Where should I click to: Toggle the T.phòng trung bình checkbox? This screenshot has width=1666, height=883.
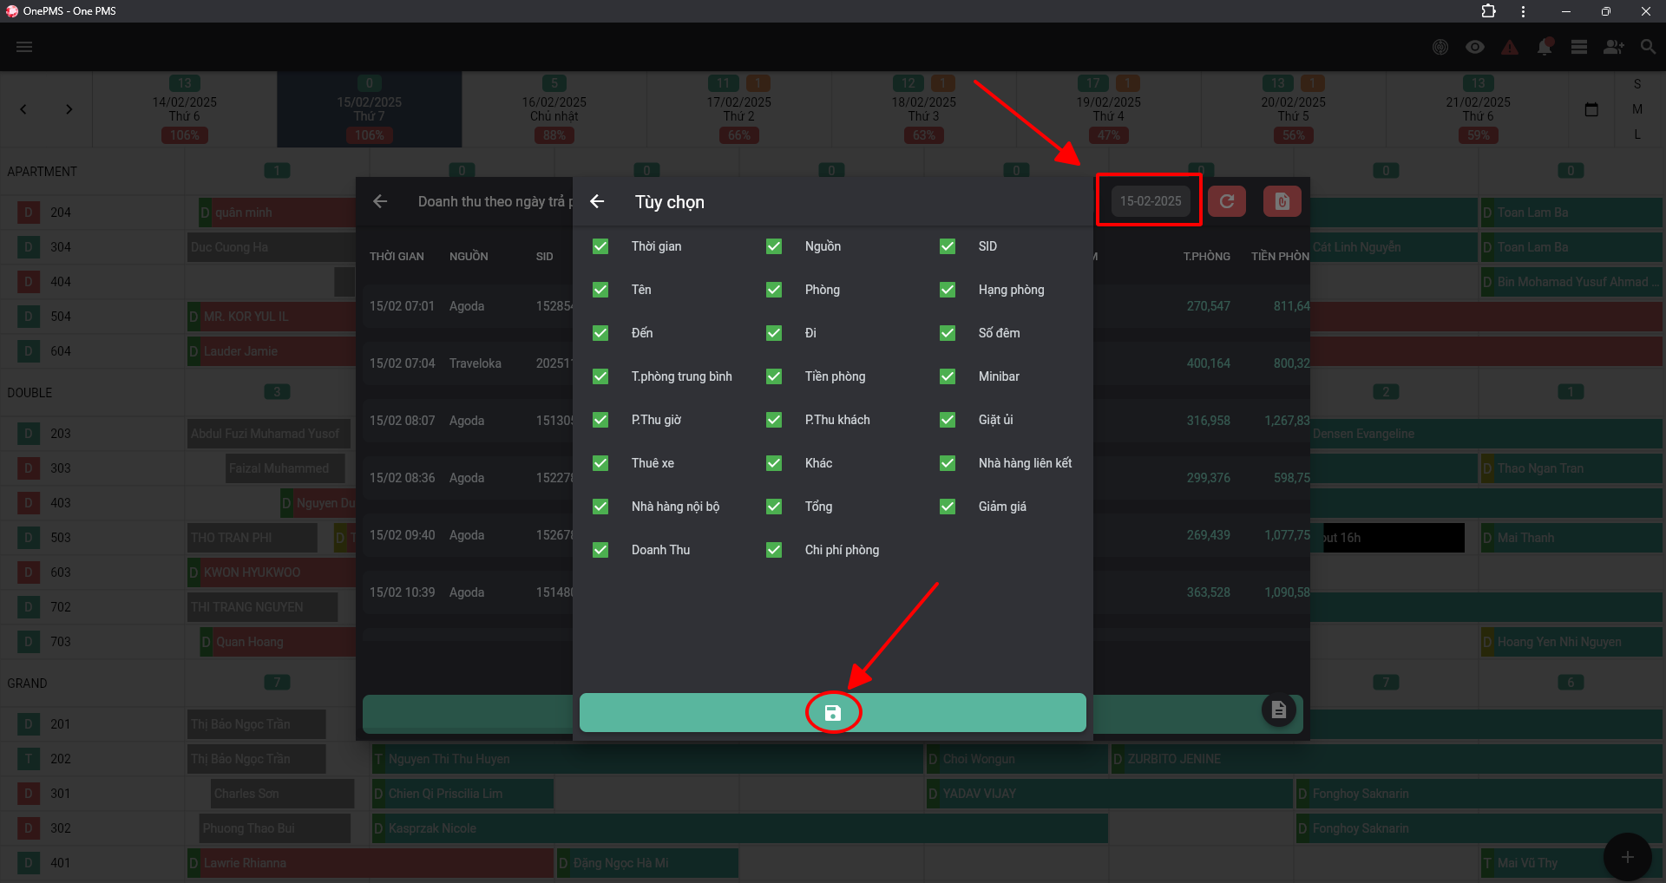point(600,376)
